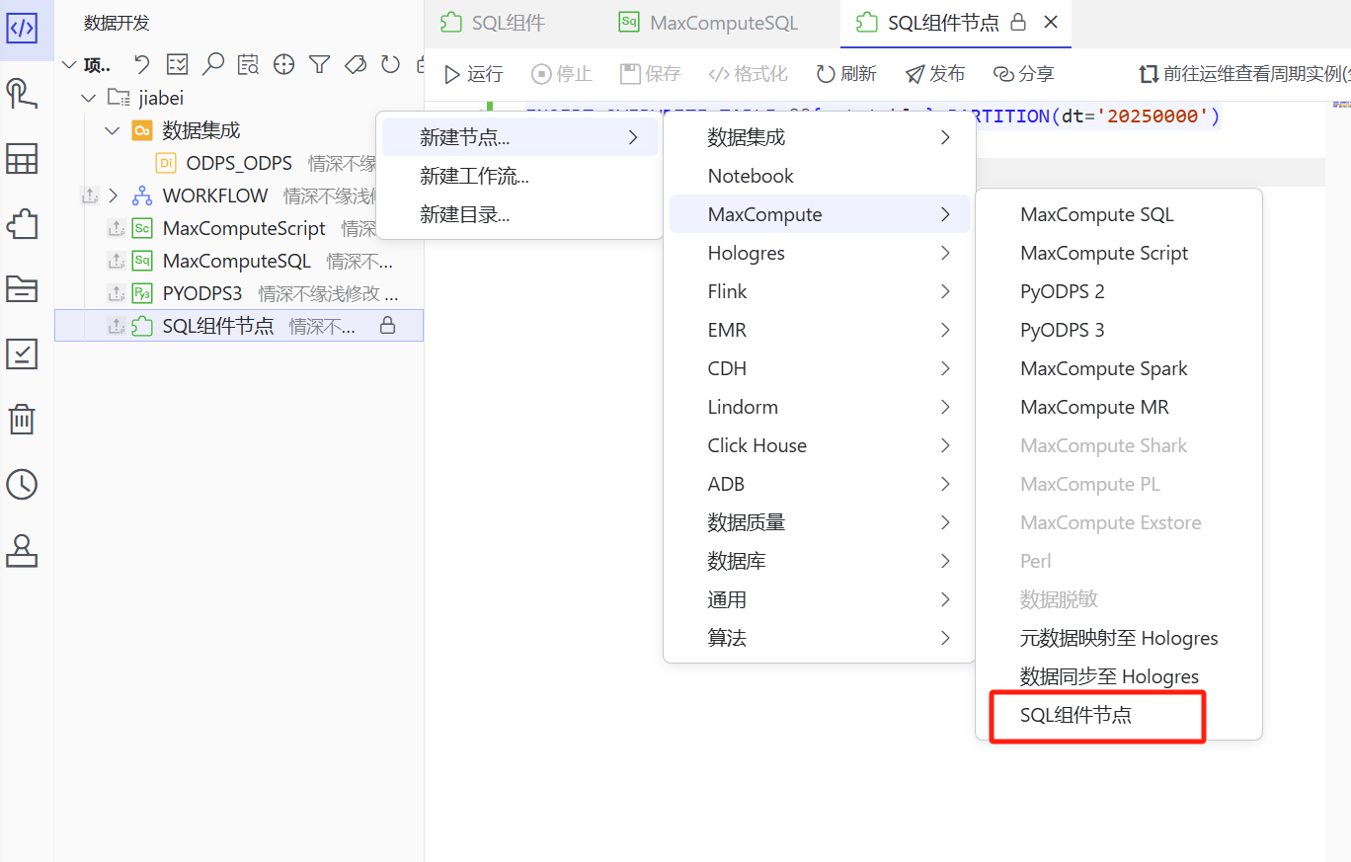Click the Format (格式化) button
1351x862 pixels.
point(749,74)
